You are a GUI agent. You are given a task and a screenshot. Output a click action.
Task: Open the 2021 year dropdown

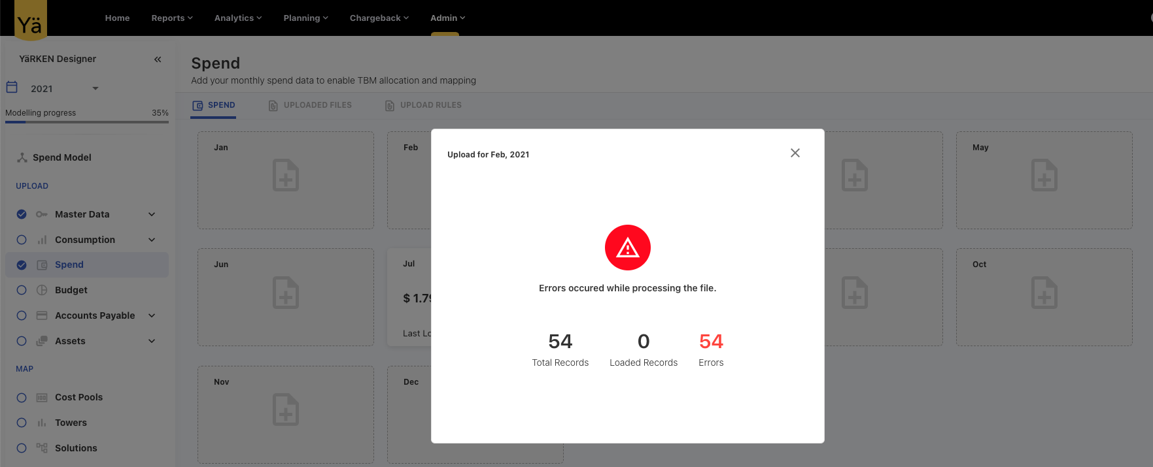95,88
